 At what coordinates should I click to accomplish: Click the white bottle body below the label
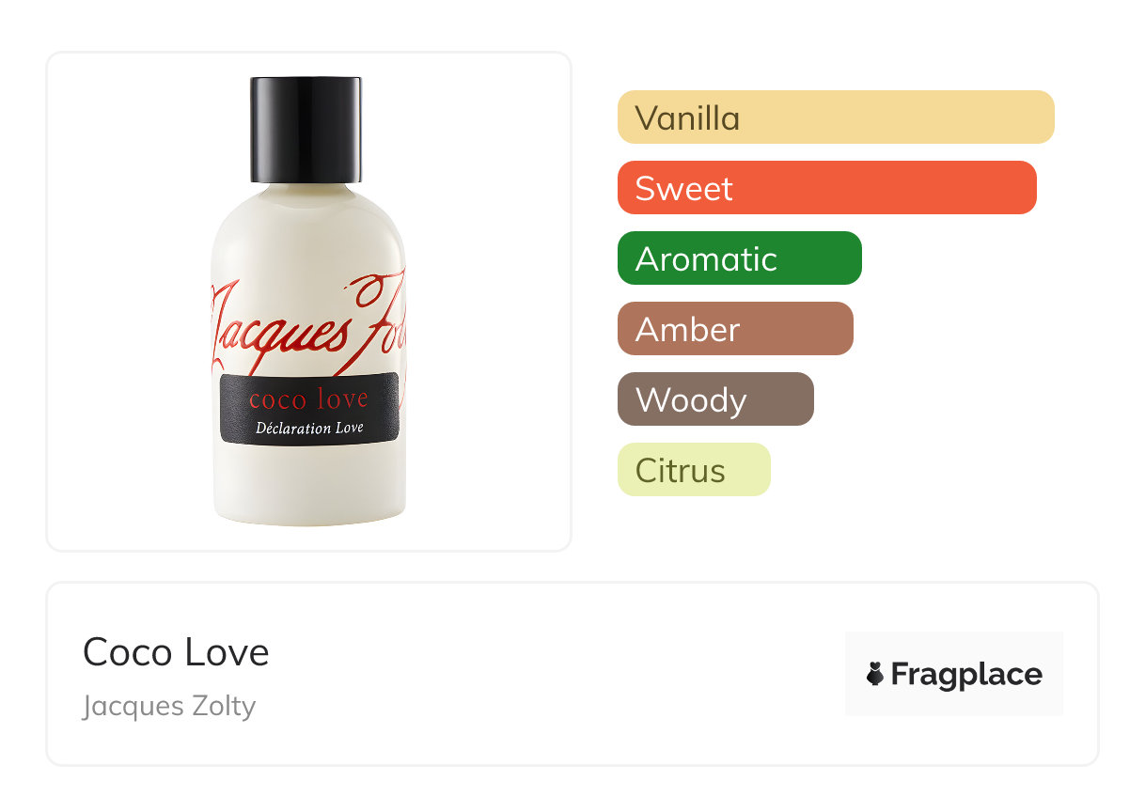[x=310, y=484]
